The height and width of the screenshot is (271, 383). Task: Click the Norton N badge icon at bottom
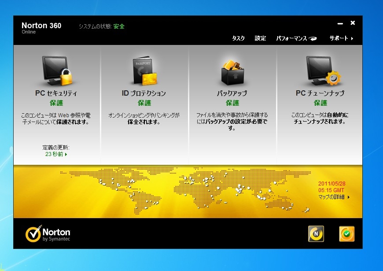[x=316, y=234]
